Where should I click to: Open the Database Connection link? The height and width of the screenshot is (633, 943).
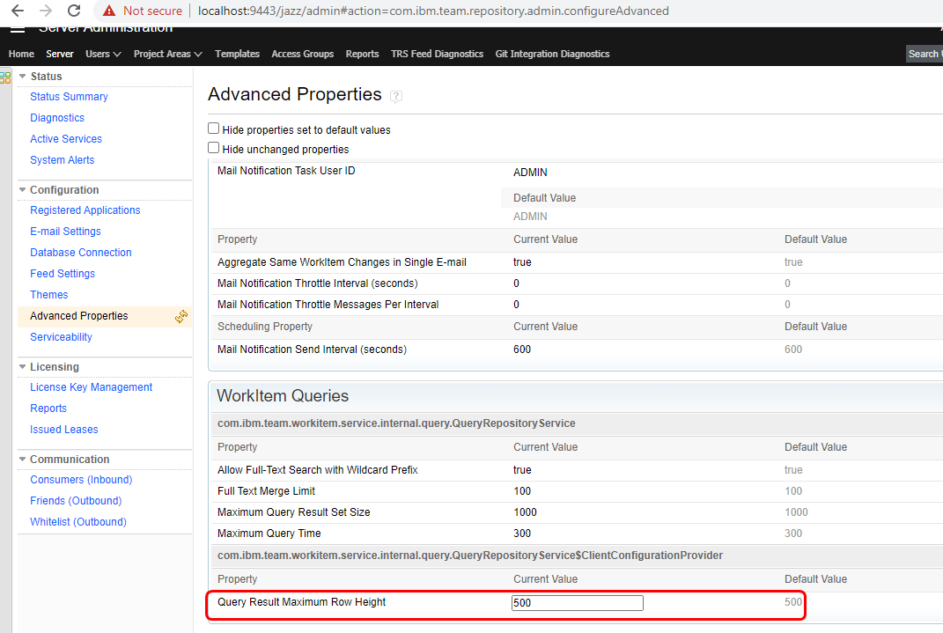click(x=81, y=253)
